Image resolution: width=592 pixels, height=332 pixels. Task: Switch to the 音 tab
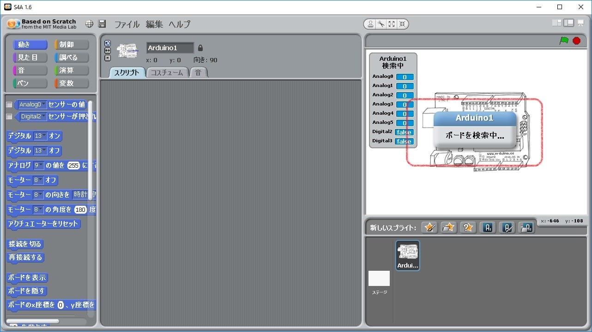click(x=198, y=72)
